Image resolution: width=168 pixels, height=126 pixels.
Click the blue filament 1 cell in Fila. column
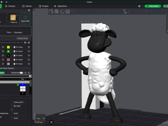[x=23, y=85]
